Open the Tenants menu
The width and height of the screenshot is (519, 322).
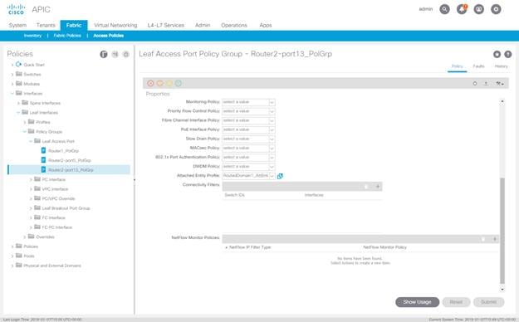tap(46, 25)
